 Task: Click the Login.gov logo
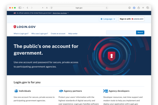(25, 27)
